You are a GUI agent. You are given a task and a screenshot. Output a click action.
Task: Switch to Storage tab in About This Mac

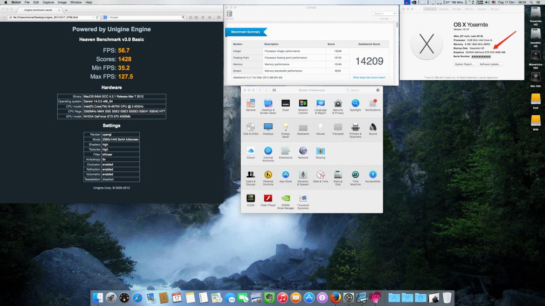(456, 9)
